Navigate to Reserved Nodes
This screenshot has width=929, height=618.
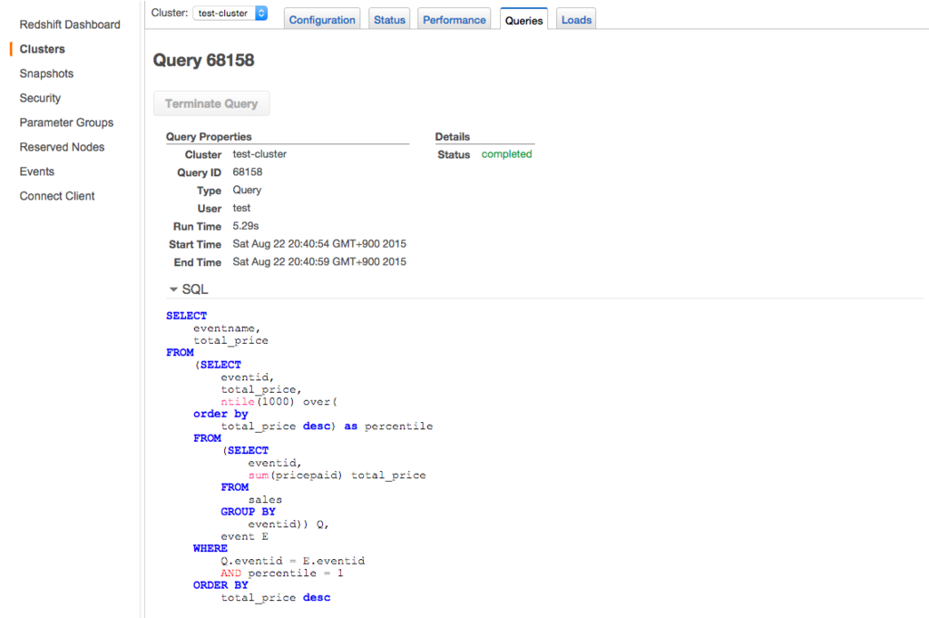(x=62, y=147)
